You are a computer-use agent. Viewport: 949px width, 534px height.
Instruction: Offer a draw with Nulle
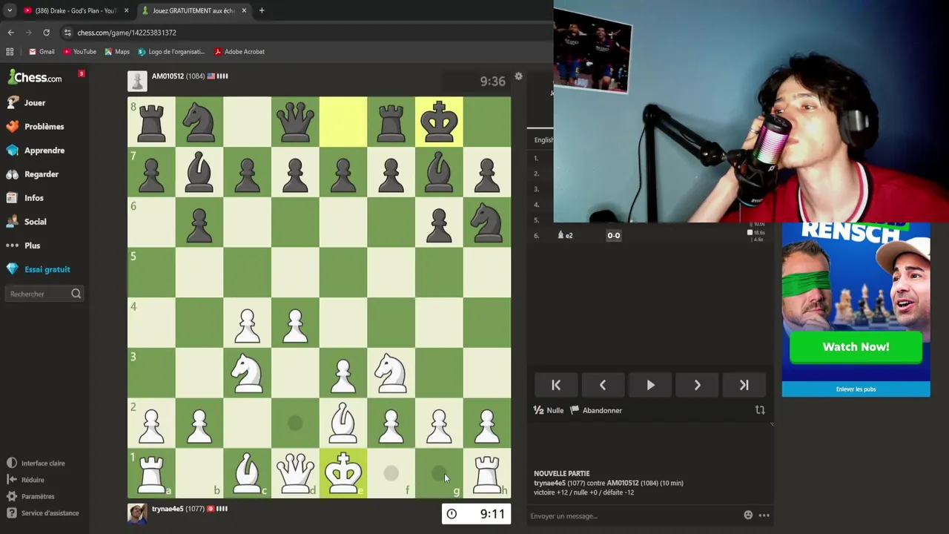(x=549, y=410)
